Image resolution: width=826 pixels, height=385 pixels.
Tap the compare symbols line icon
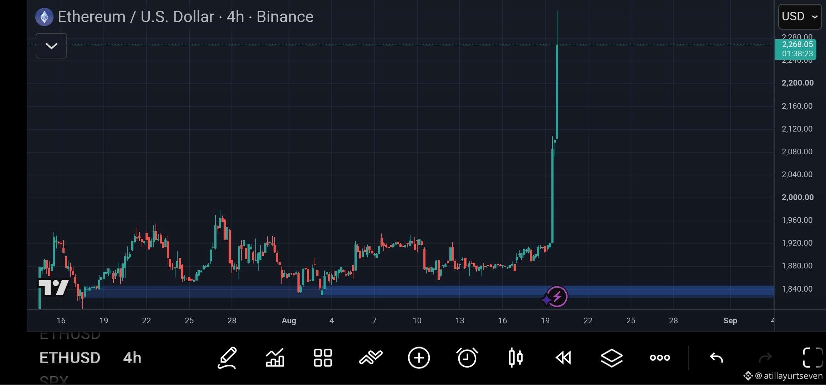[x=371, y=358]
